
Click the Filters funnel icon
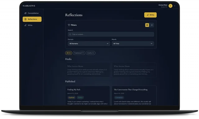pos(69,25)
